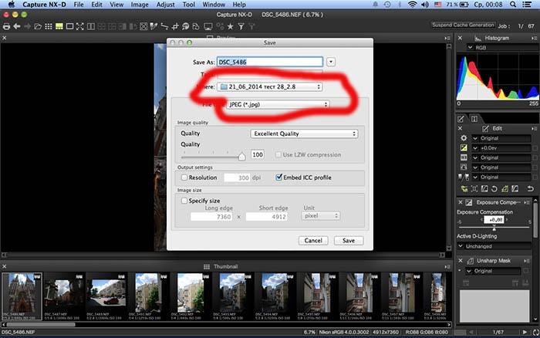Open the Tool menu

189,5
